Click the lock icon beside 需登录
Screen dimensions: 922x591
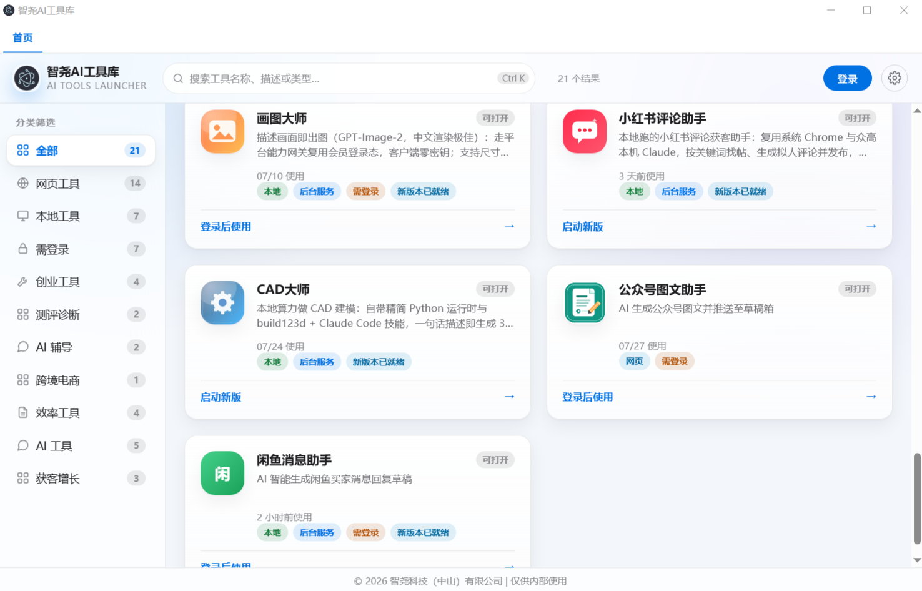tap(23, 249)
